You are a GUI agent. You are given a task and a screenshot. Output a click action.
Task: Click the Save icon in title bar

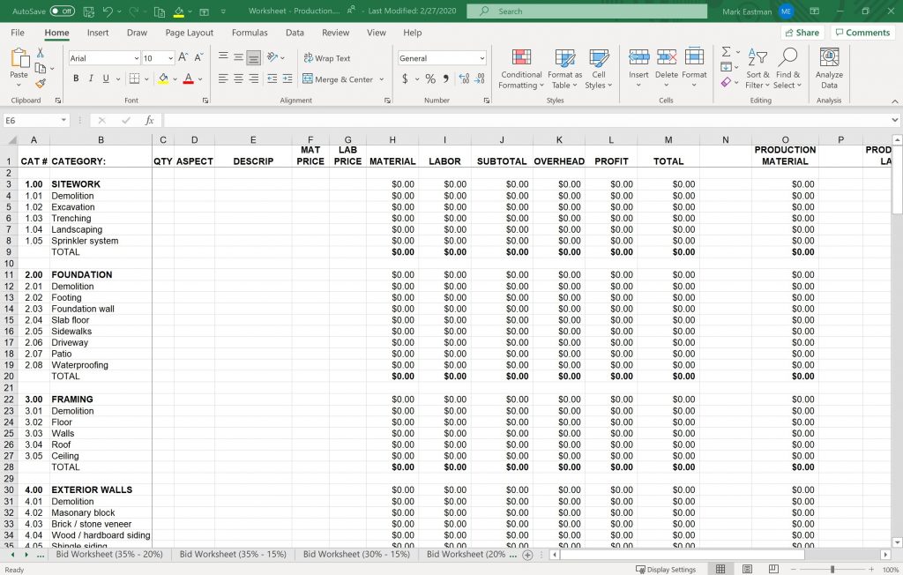pos(87,11)
